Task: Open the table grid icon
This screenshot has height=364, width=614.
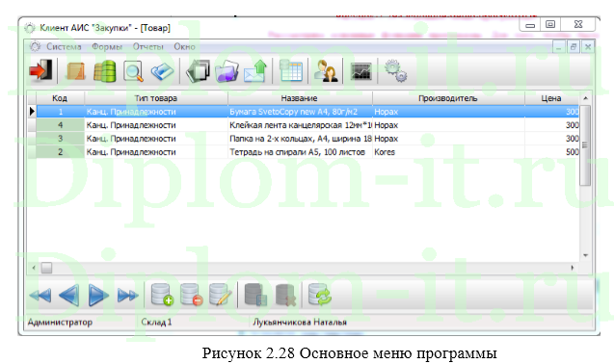Action: [x=291, y=70]
